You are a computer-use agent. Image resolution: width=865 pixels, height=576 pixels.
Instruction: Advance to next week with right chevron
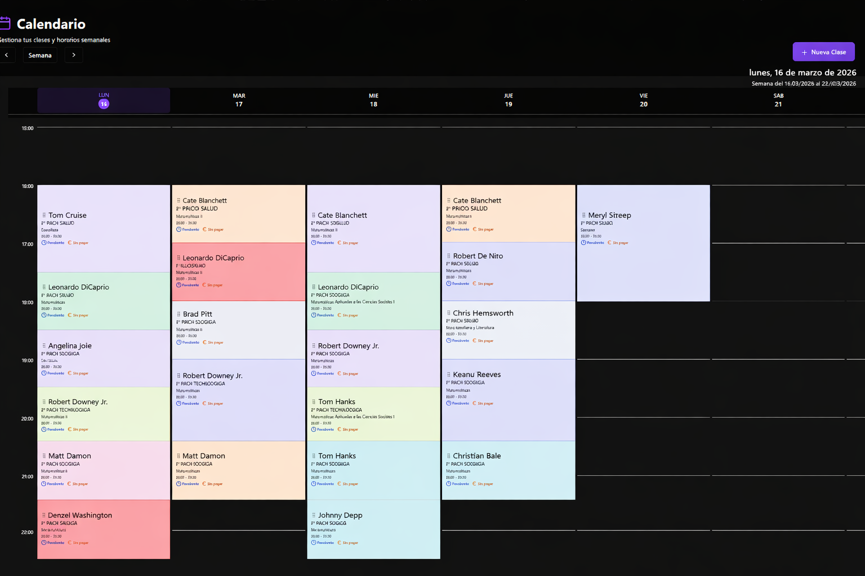(73, 55)
